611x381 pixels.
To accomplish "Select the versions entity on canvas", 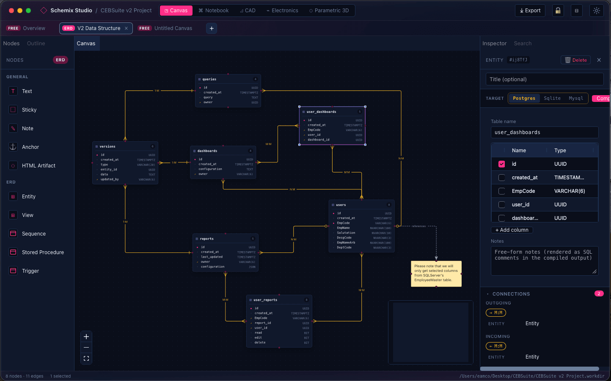I will pos(125,163).
